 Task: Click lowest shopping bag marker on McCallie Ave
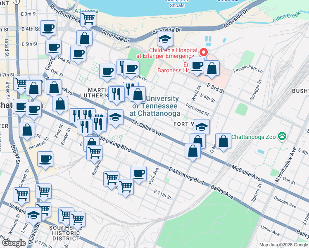coord(193,151)
